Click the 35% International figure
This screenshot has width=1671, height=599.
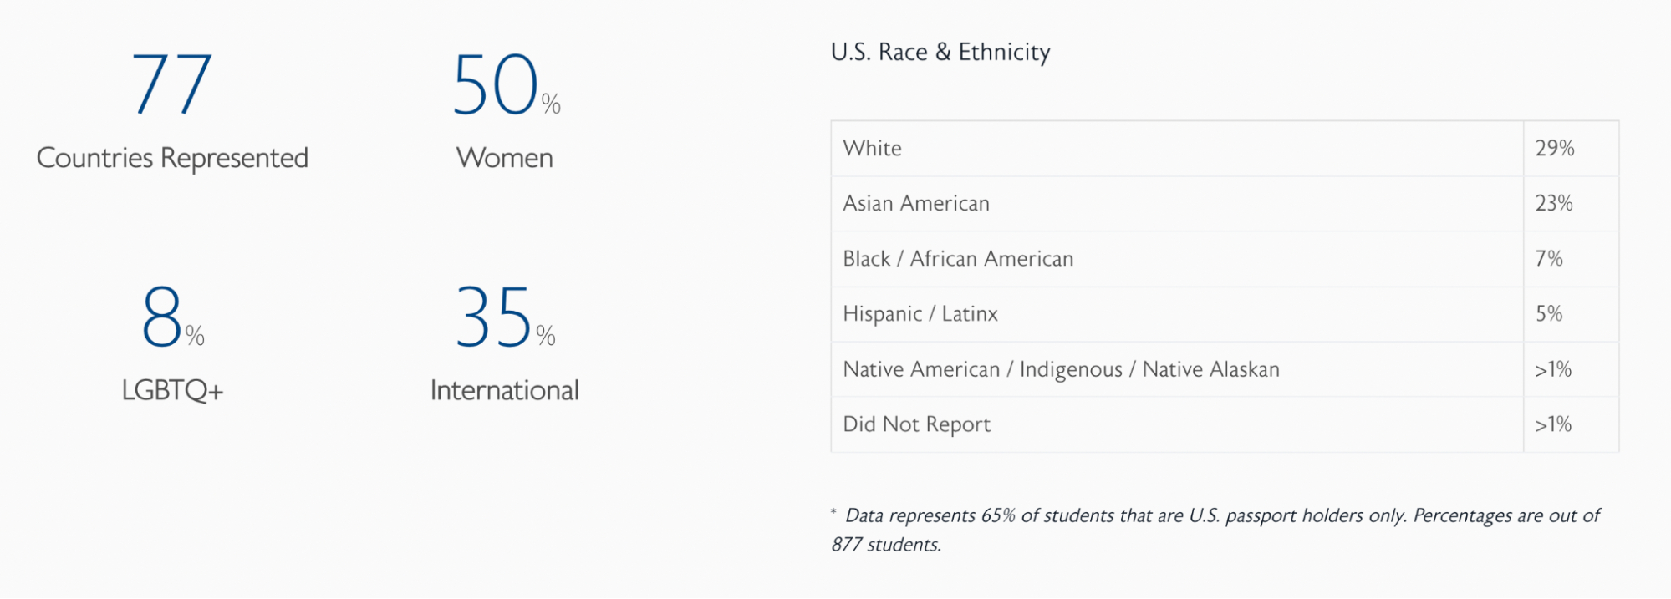pyautogui.click(x=505, y=317)
